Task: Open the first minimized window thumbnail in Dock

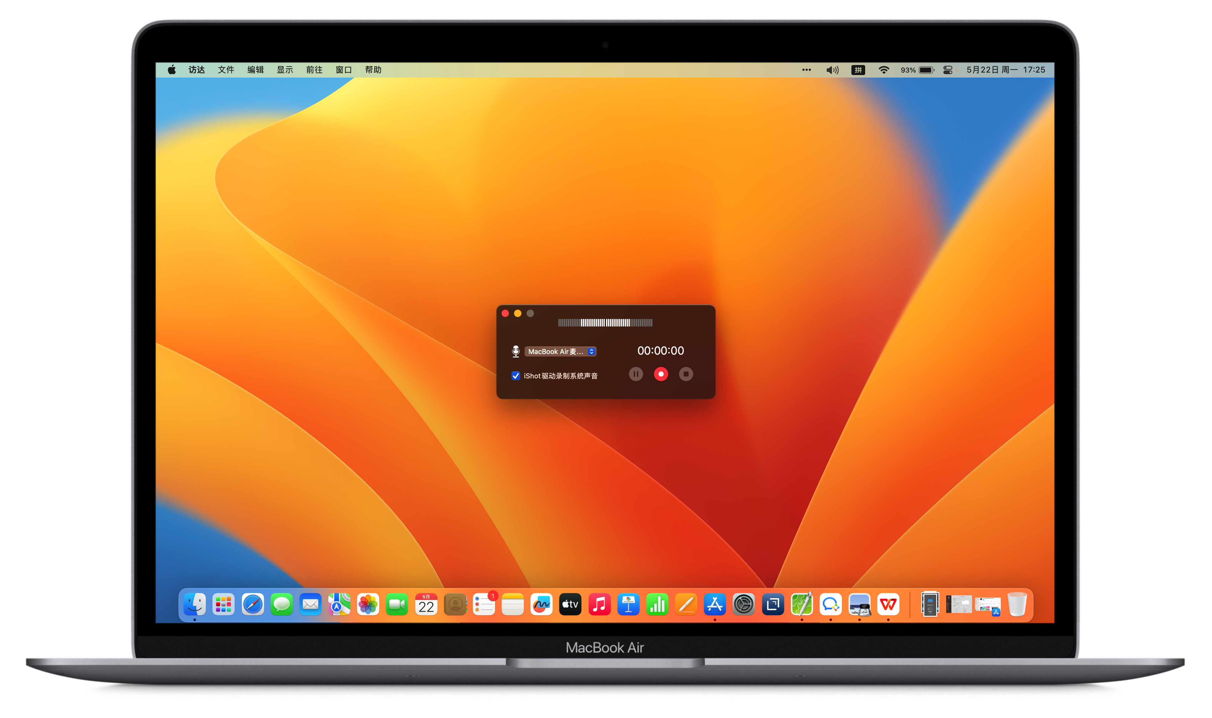Action: (930, 604)
